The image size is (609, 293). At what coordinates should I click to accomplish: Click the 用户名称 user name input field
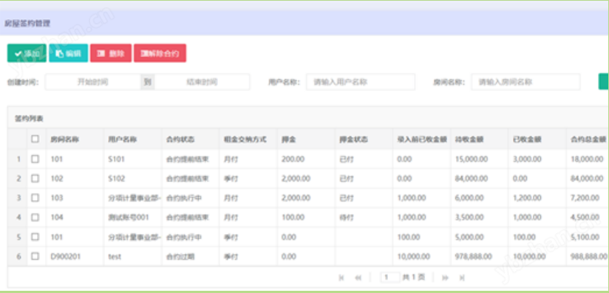pos(361,82)
